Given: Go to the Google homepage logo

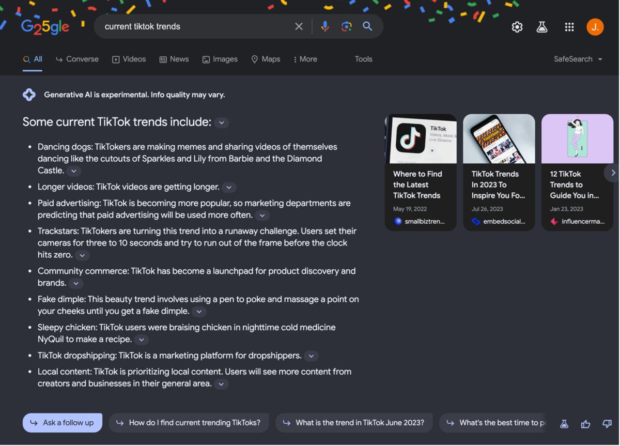Looking at the screenshot, I should coord(45,27).
